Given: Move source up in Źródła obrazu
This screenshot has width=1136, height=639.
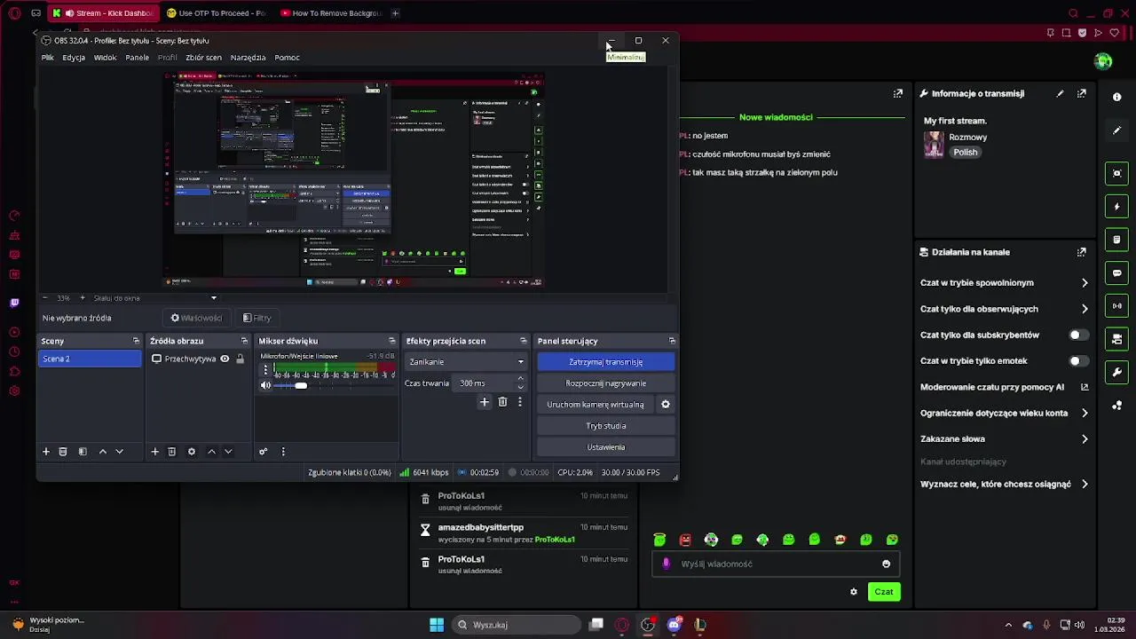Looking at the screenshot, I should click(x=211, y=452).
